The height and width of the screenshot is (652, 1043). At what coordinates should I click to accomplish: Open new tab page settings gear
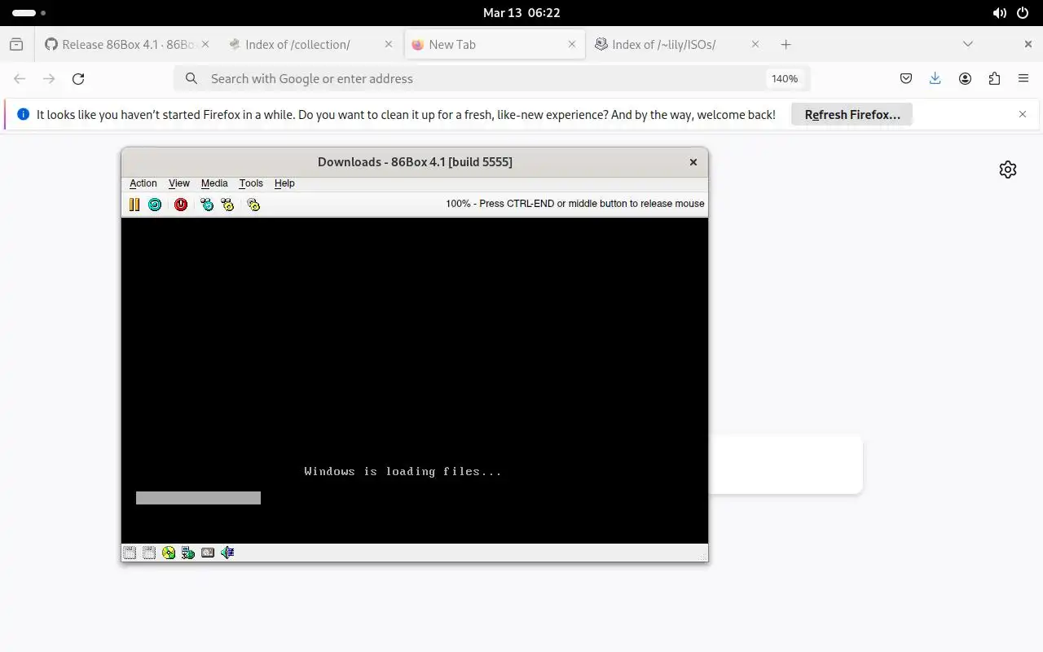pyautogui.click(x=1008, y=170)
